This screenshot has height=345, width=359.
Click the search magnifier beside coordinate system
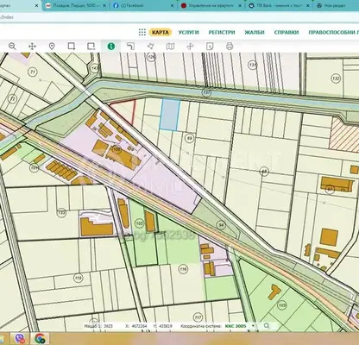click(267, 326)
